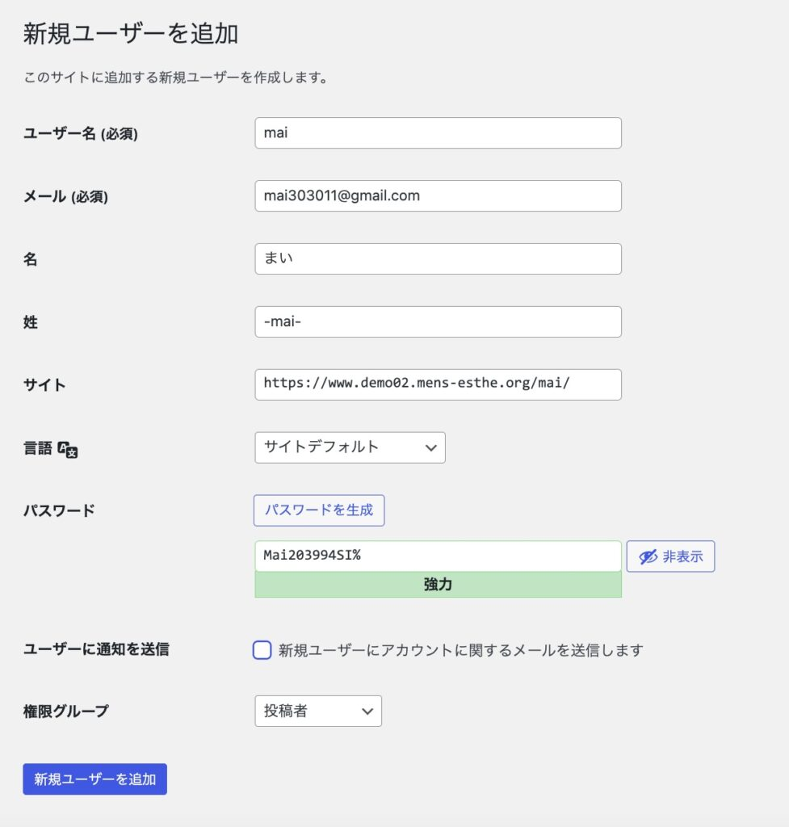Select the first name field showing まい
Viewport: 789px width, 827px height.
point(438,259)
